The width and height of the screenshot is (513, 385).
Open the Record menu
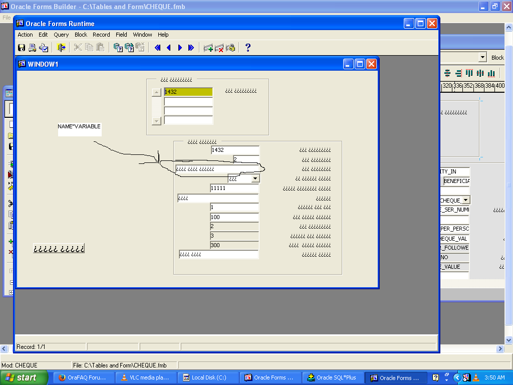[101, 35]
